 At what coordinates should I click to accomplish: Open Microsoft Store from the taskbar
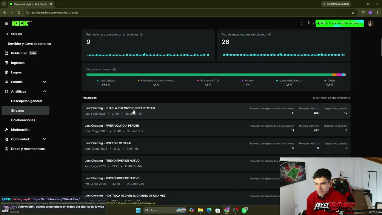[x=218, y=210]
